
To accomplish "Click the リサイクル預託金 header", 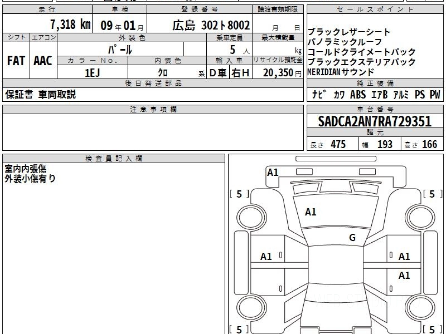I will pos(278,60).
